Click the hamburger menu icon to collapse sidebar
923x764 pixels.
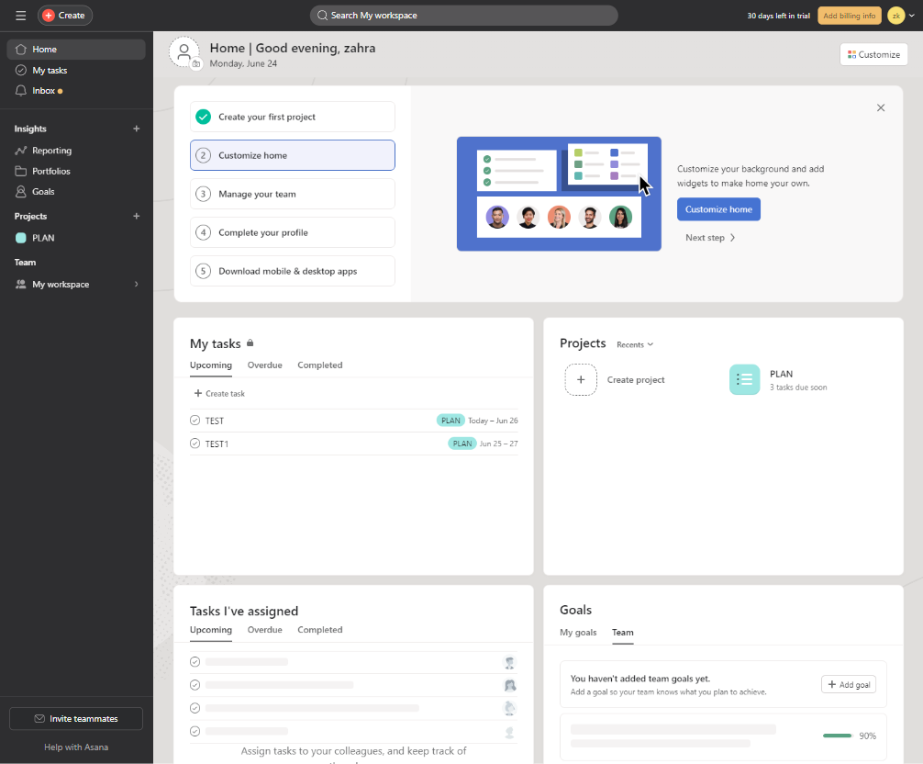pyautogui.click(x=20, y=16)
